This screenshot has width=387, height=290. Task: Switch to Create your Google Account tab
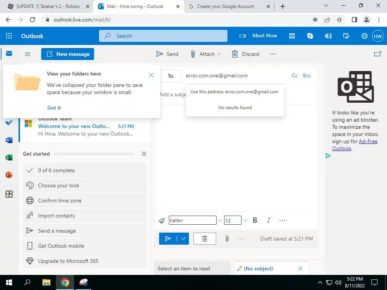pyautogui.click(x=225, y=6)
